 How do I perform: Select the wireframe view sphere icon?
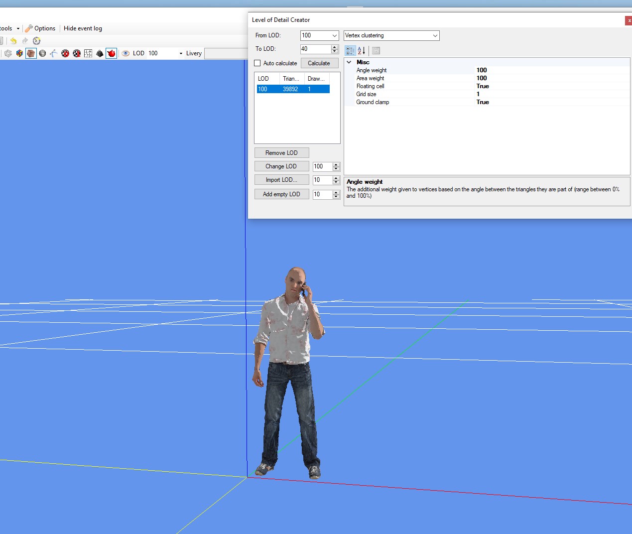tap(8, 53)
